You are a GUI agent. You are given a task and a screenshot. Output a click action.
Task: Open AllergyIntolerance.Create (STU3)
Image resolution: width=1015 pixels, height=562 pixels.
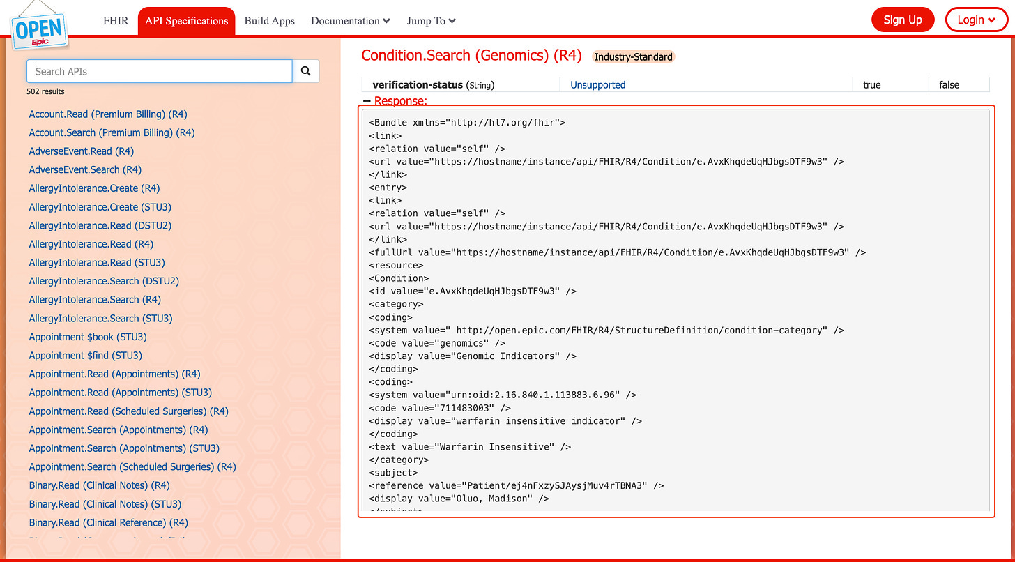100,207
